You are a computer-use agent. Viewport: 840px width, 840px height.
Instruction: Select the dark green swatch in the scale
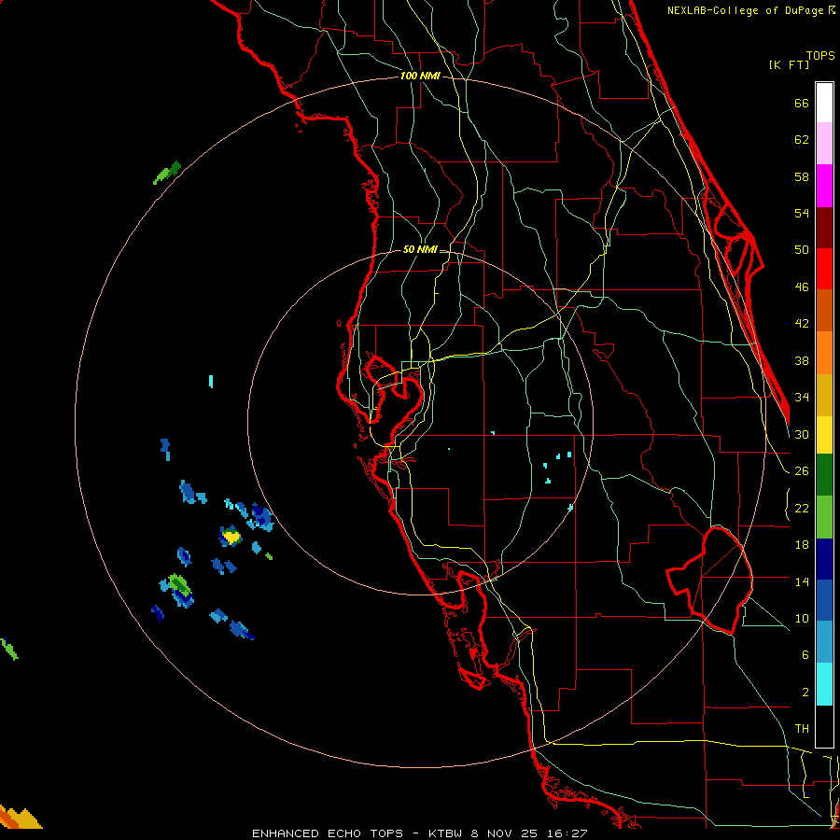coord(824,475)
